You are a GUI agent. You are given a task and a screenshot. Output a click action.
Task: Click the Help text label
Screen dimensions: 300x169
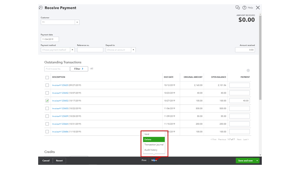(250, 8)
